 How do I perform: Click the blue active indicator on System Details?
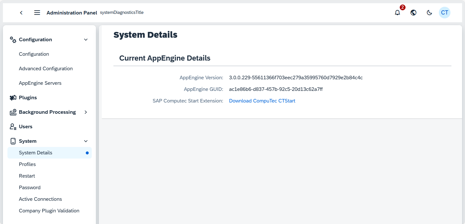87,153
